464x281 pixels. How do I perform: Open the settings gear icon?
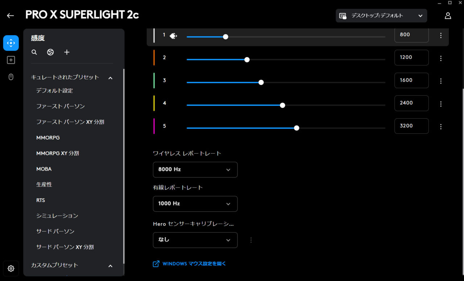[x=11, y=268]
